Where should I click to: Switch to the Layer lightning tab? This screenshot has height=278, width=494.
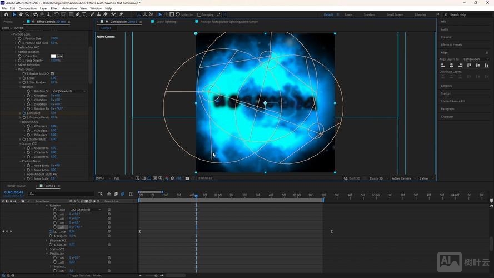click(x=166, y=22)
